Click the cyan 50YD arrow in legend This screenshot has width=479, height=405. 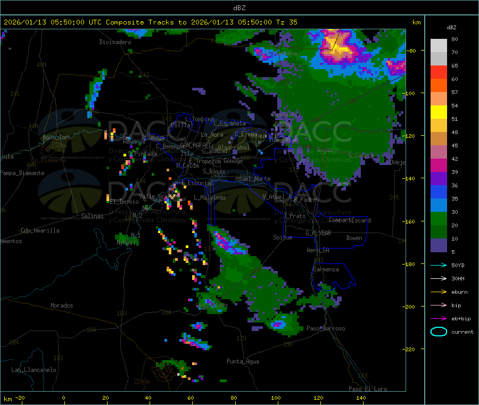click(x=439, y=265)
